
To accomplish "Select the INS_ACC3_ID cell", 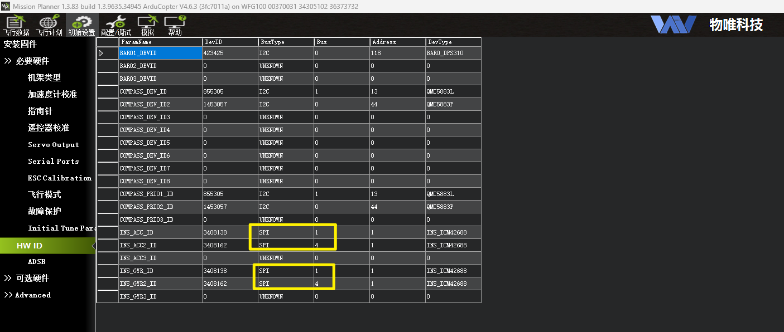I will tap(160, 258).
